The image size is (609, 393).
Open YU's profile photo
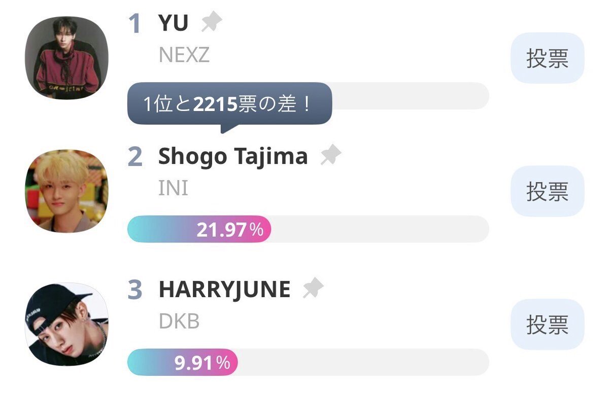[66, 58]
